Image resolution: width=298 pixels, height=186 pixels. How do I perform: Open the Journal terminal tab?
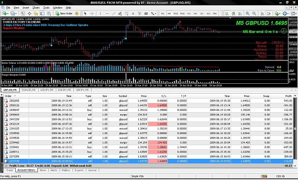coord(92,170)
